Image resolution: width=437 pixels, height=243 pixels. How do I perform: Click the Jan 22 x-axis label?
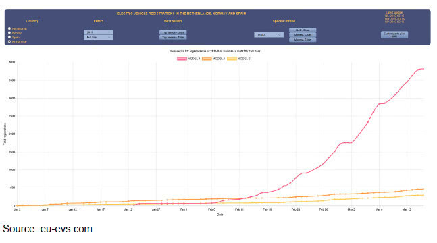point(128,209)
